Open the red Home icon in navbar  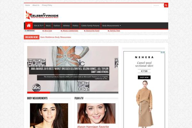click(29, 26)
